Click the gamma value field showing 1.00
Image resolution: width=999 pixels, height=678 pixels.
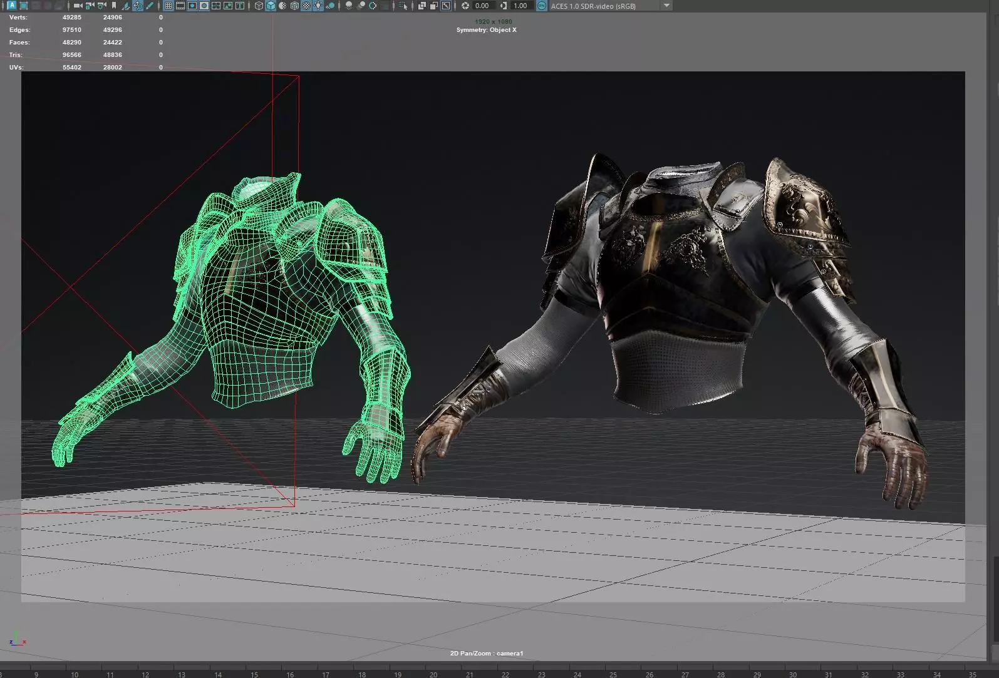click(522, 6)
